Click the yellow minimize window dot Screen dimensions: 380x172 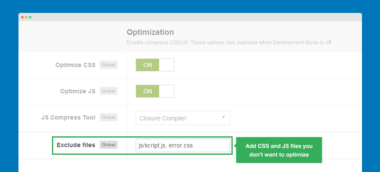point(26,17)
